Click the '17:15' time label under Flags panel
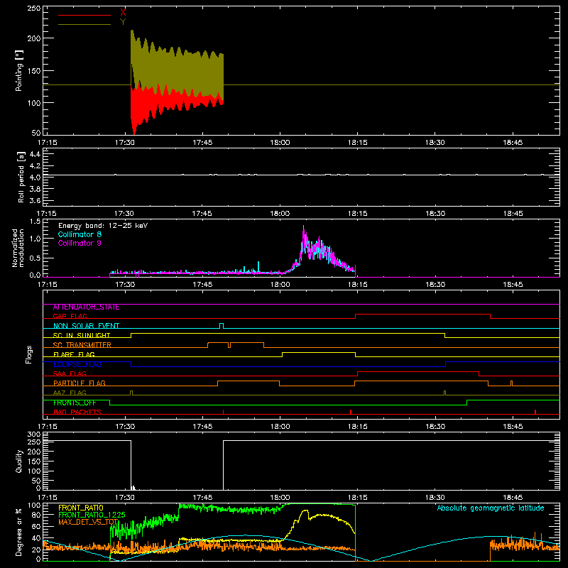This screenshot has height=568, width=568. 47,427
